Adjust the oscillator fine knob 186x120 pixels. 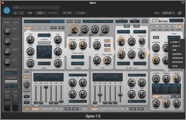58,39
